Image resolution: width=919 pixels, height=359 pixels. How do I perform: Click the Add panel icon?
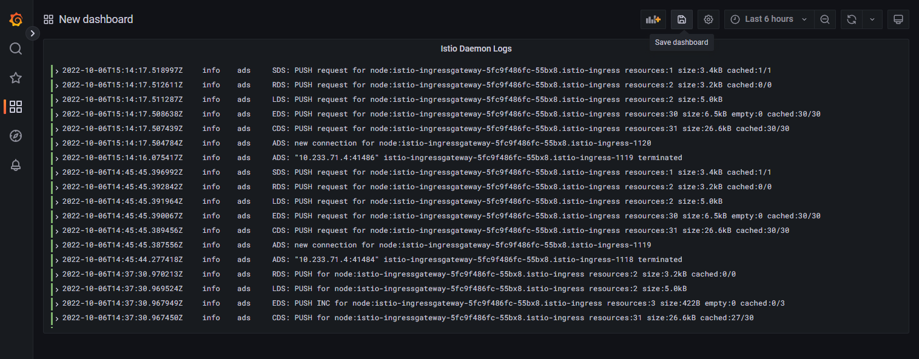(653, 19)
